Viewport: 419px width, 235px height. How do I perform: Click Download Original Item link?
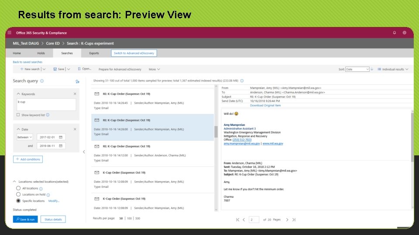[265, 105]
